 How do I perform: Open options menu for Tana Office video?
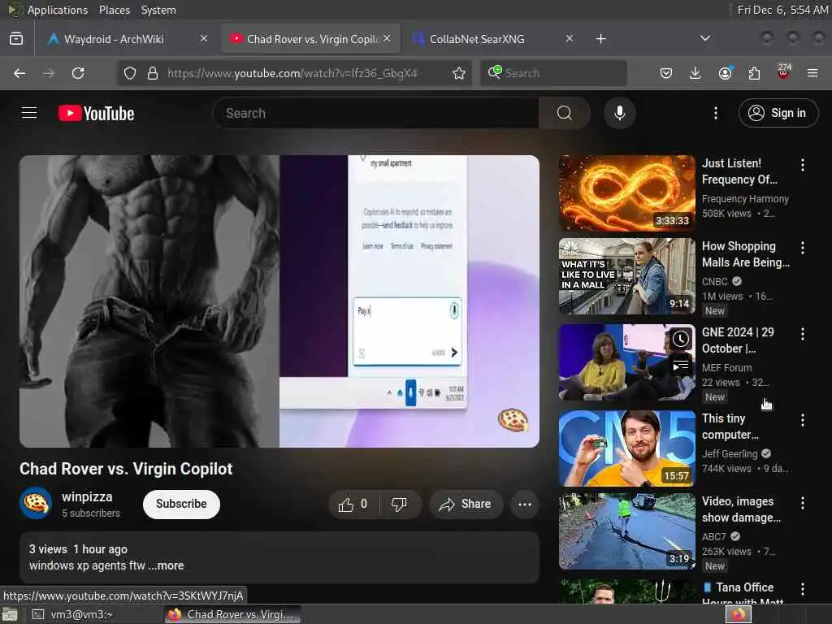click(x=802, y=589)
